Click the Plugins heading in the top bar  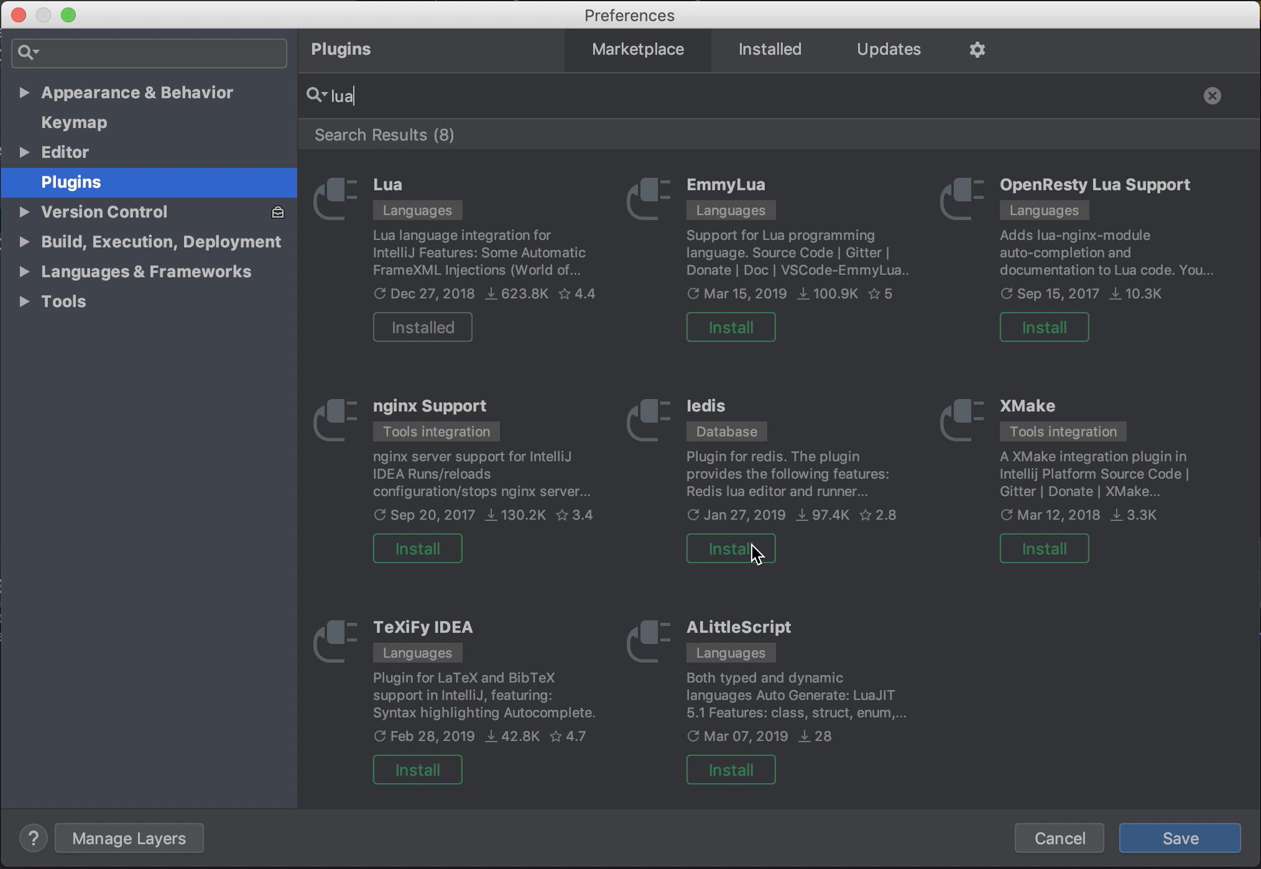pyautogui.click(x=341, y=49)
